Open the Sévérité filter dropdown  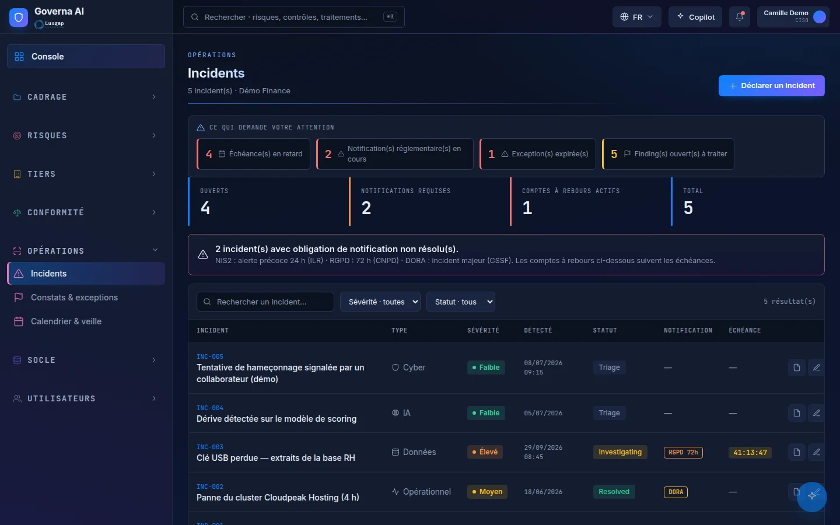[x=380, y=302]
